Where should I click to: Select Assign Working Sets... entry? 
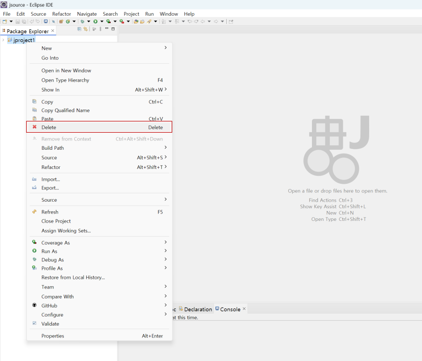[100, 230]
